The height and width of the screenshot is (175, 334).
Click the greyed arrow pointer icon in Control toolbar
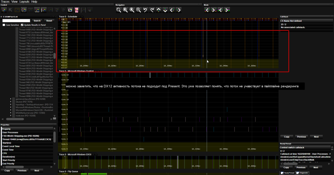tap(10, 10)
